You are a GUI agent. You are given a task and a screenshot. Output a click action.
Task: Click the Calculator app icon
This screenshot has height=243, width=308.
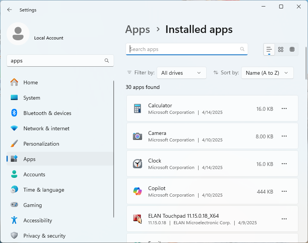[137, 109]
